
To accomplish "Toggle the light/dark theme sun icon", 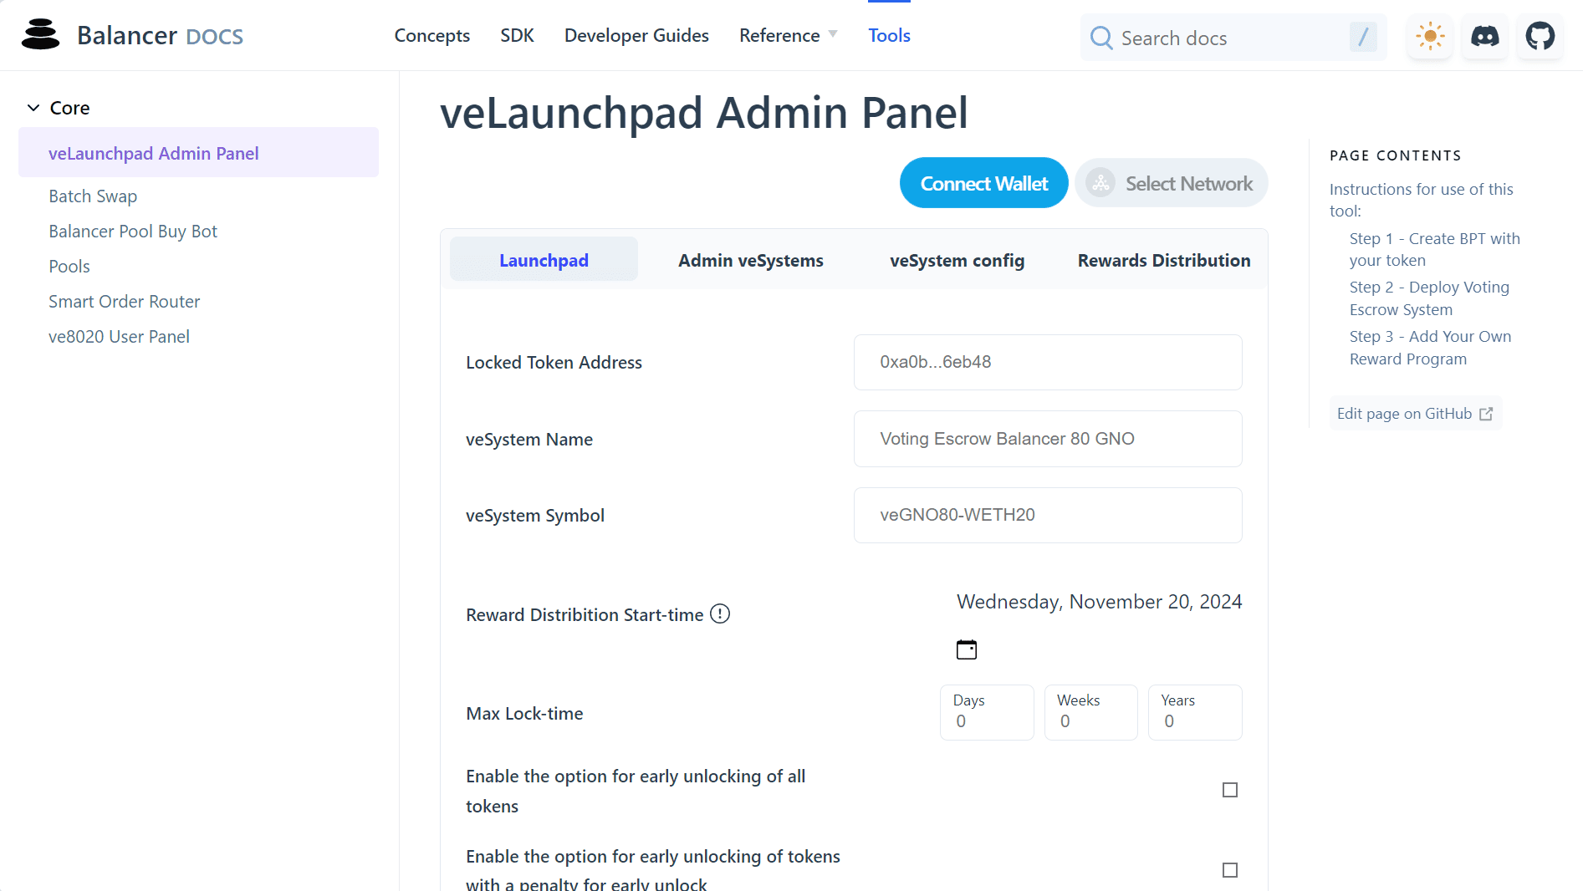I will (x=1430, y=37).
